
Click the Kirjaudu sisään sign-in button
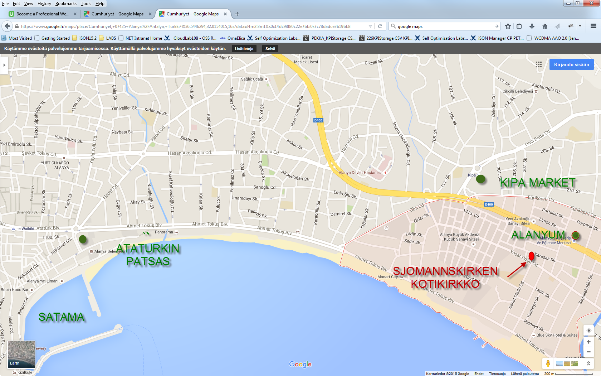tap(571, 64)
